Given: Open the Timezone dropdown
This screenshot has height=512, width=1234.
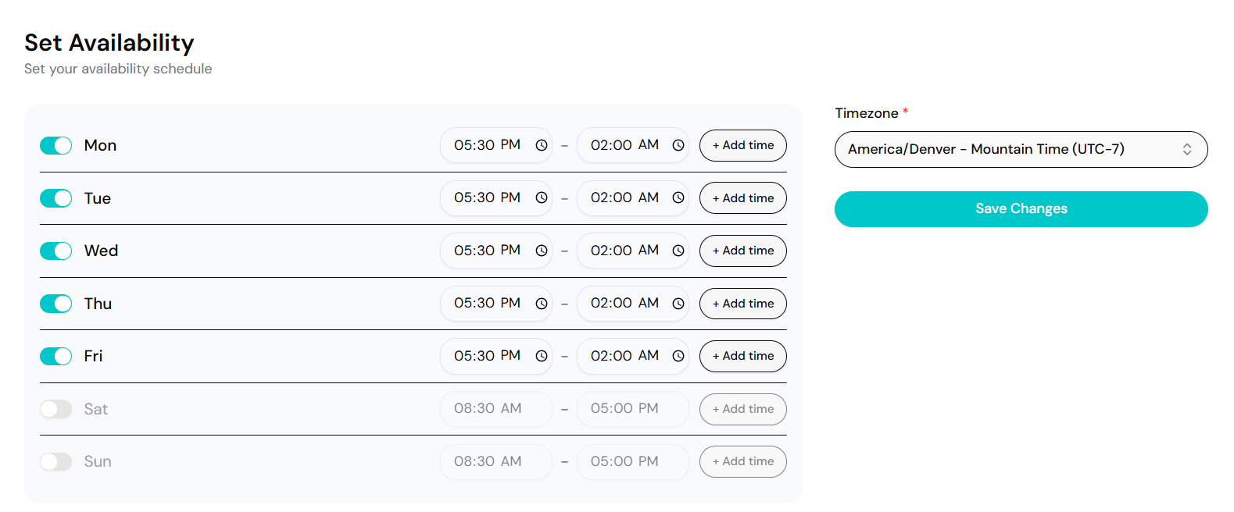Looking at the screenshot, I should (1021, 149).
